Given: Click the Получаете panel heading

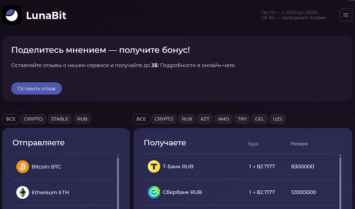Looking at the screenshot, I should tap(165, 143).
